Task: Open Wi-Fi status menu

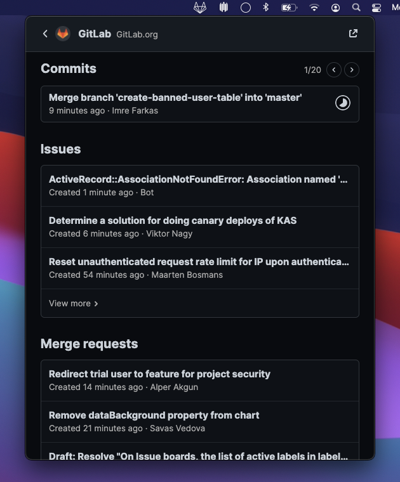Action: click(314, 8)
